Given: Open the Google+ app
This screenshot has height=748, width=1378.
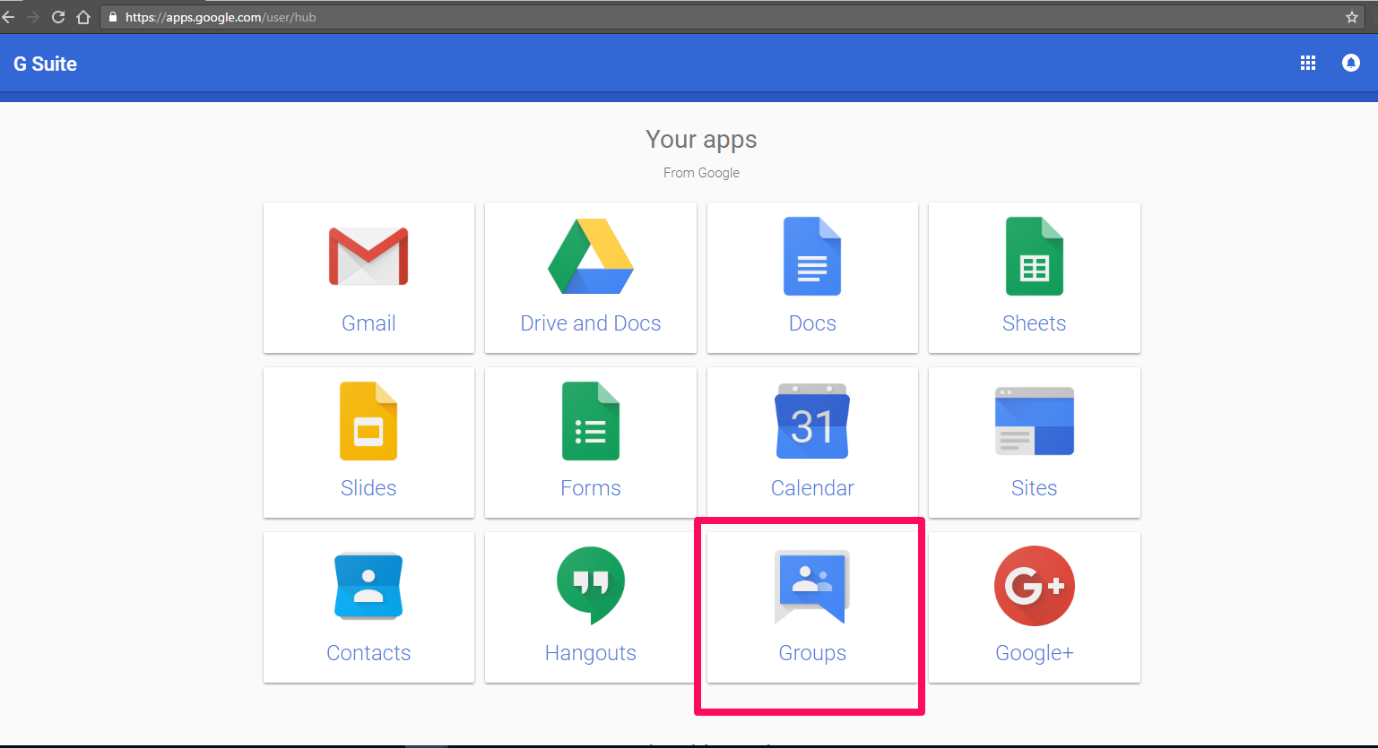Looking at the screenshot, I should [1034, 607].
